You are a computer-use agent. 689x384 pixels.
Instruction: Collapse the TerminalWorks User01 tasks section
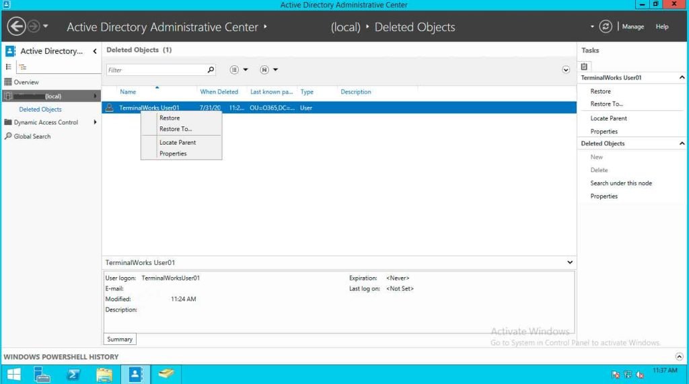click(682, 78)
